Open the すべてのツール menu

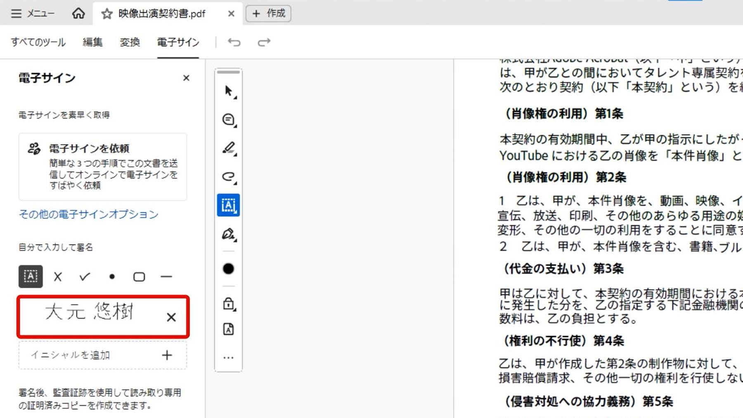38,42
